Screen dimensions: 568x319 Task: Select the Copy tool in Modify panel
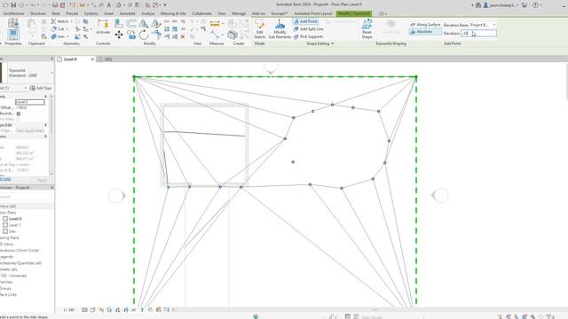131,35
